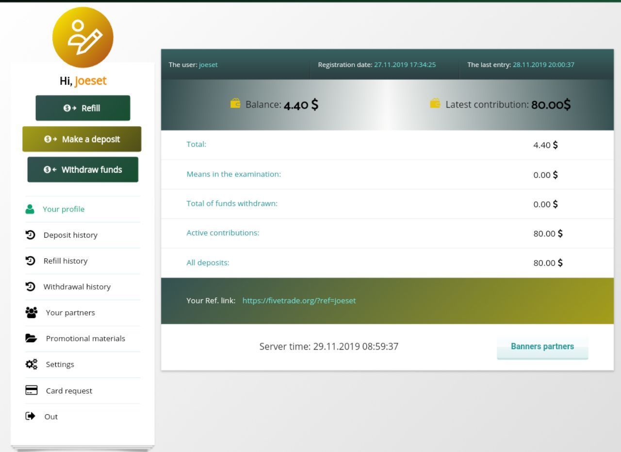Click the green person icon beside Your profile
The height and width of the screenshot is (452, 621).
(30, 209)
